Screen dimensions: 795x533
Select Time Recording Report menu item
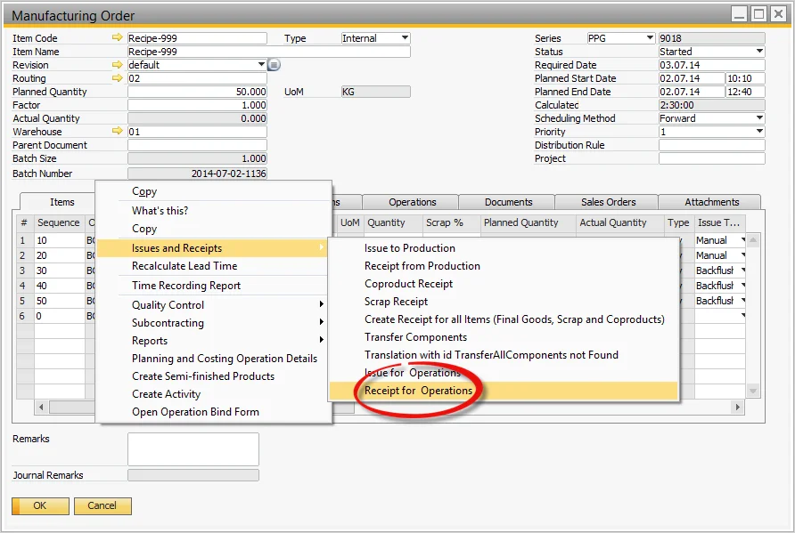point(185,286)
